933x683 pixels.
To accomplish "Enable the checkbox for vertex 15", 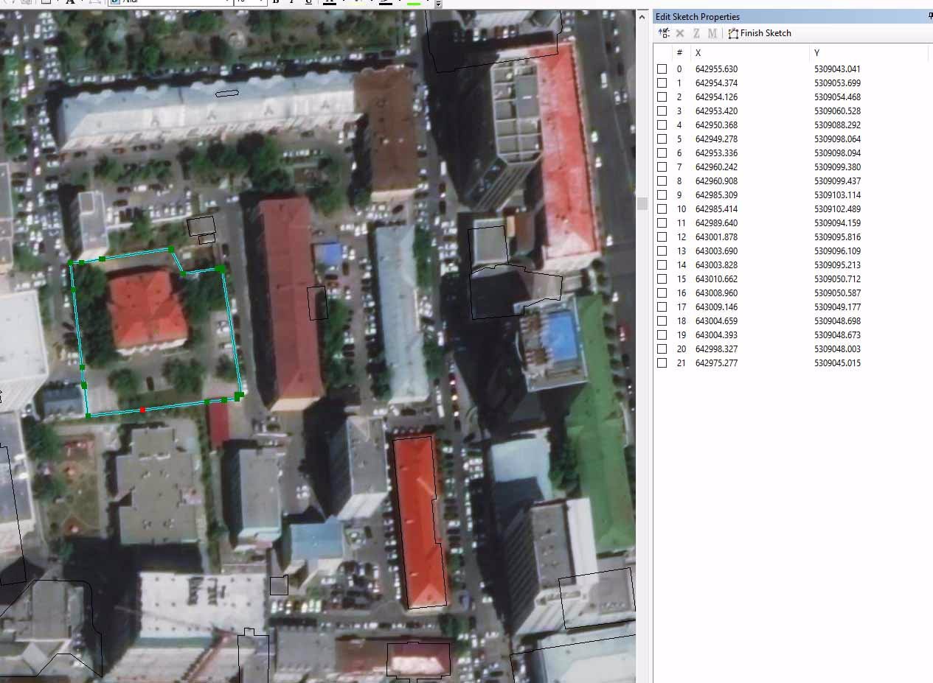I will (x=662, y=279).
